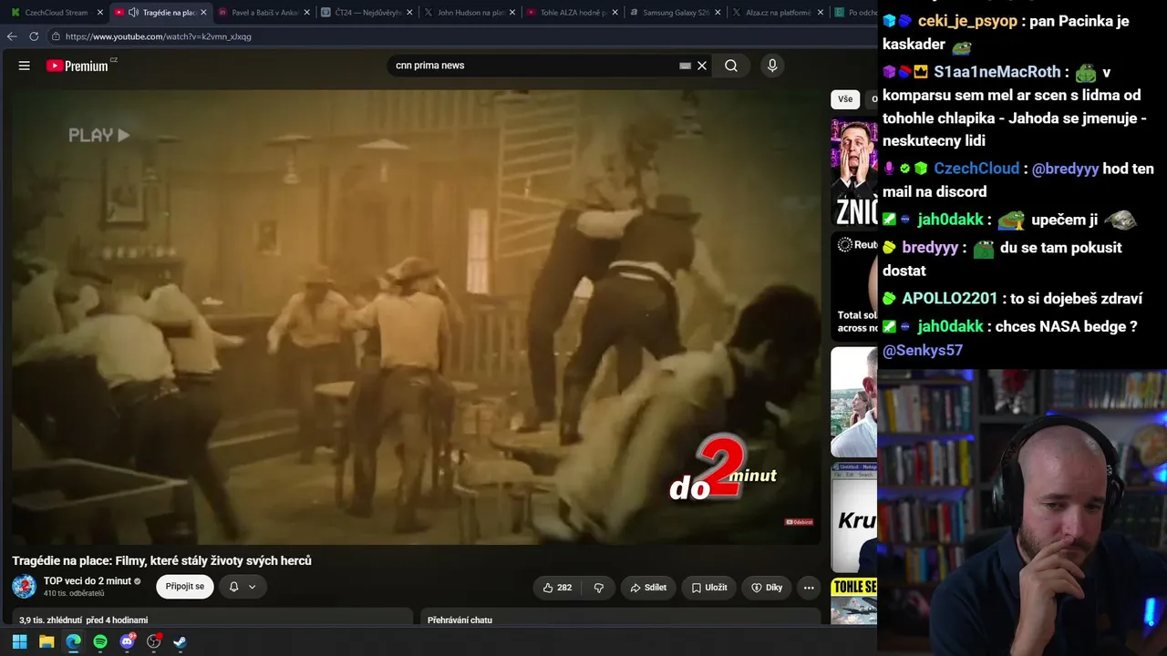Send thanks with the Díky button
Viewport: 1167px width, 656px height.
click(767, 588)
